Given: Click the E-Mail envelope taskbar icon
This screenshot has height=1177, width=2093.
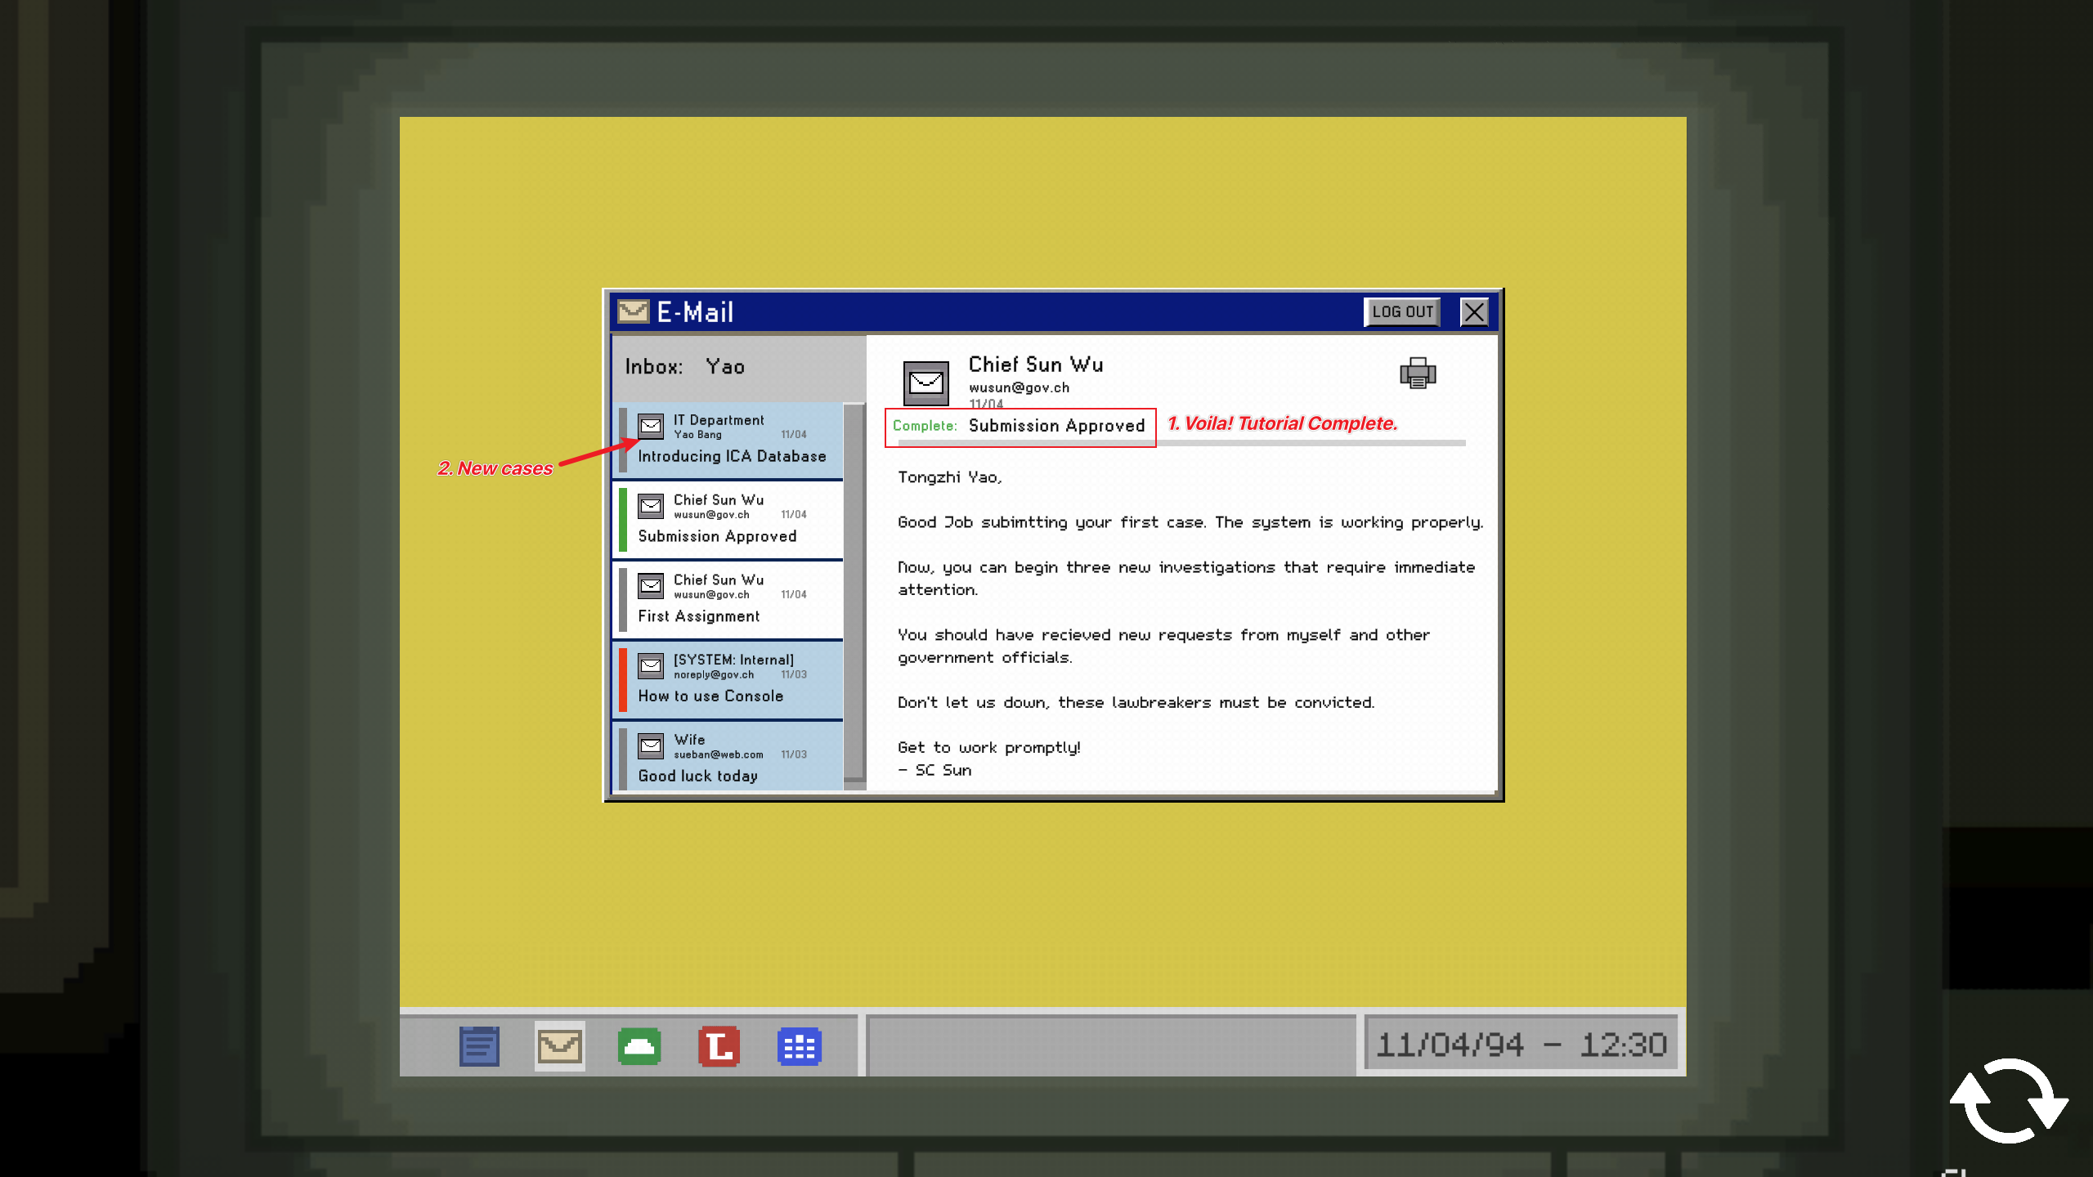Looking at the screenshot, I should tap(559, 1045).
